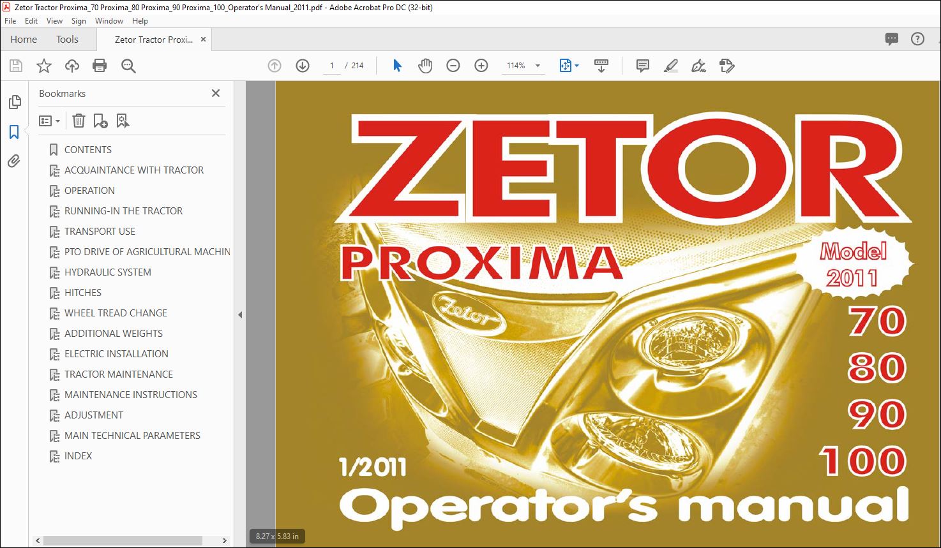Open the Help question mark icon
This screenshot has height=548, width=941.
pos(917,39)
